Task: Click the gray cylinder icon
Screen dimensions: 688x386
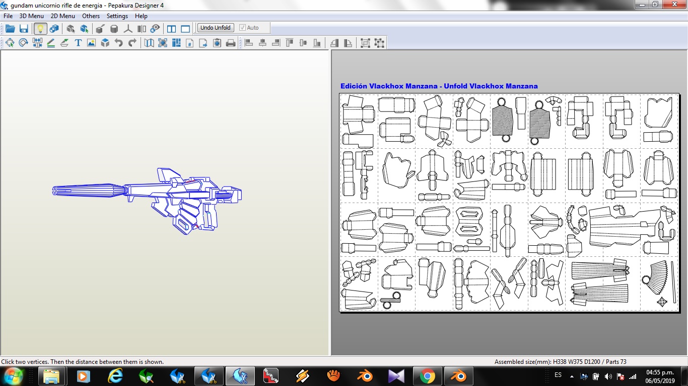Action: (x=114, y=29)
